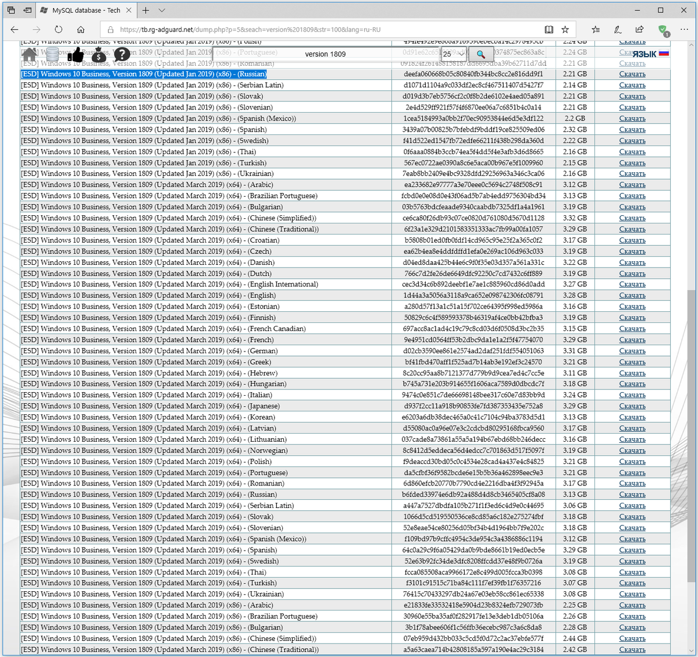Open a new tab with plus
This screenshot has height=657, width=698.
point(145,10)
